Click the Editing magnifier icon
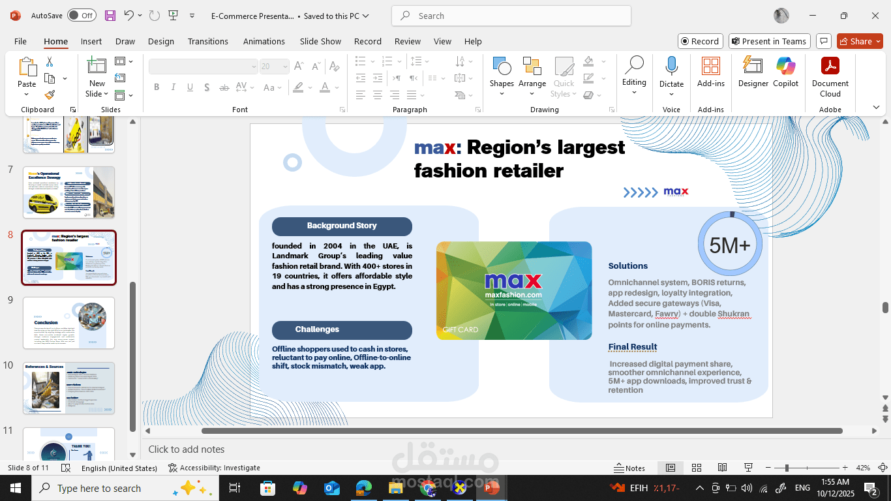Viewport: 891px width, 501px height. pos(634,65)
